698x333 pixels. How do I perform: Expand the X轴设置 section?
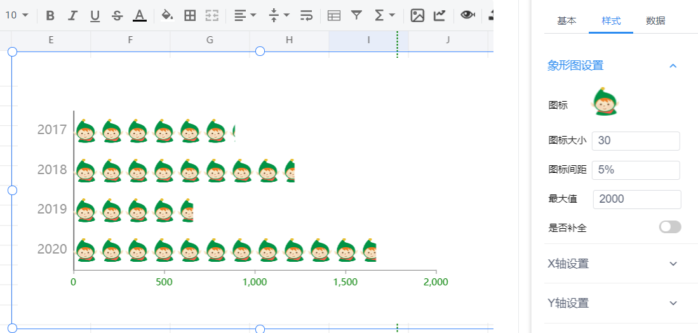[673, 264]
